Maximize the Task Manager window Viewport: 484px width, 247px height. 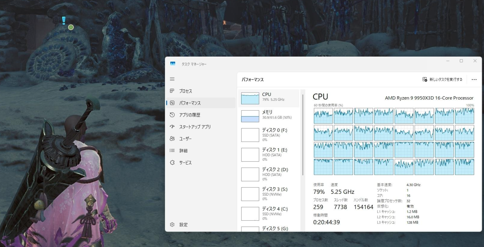click(461, 61)
